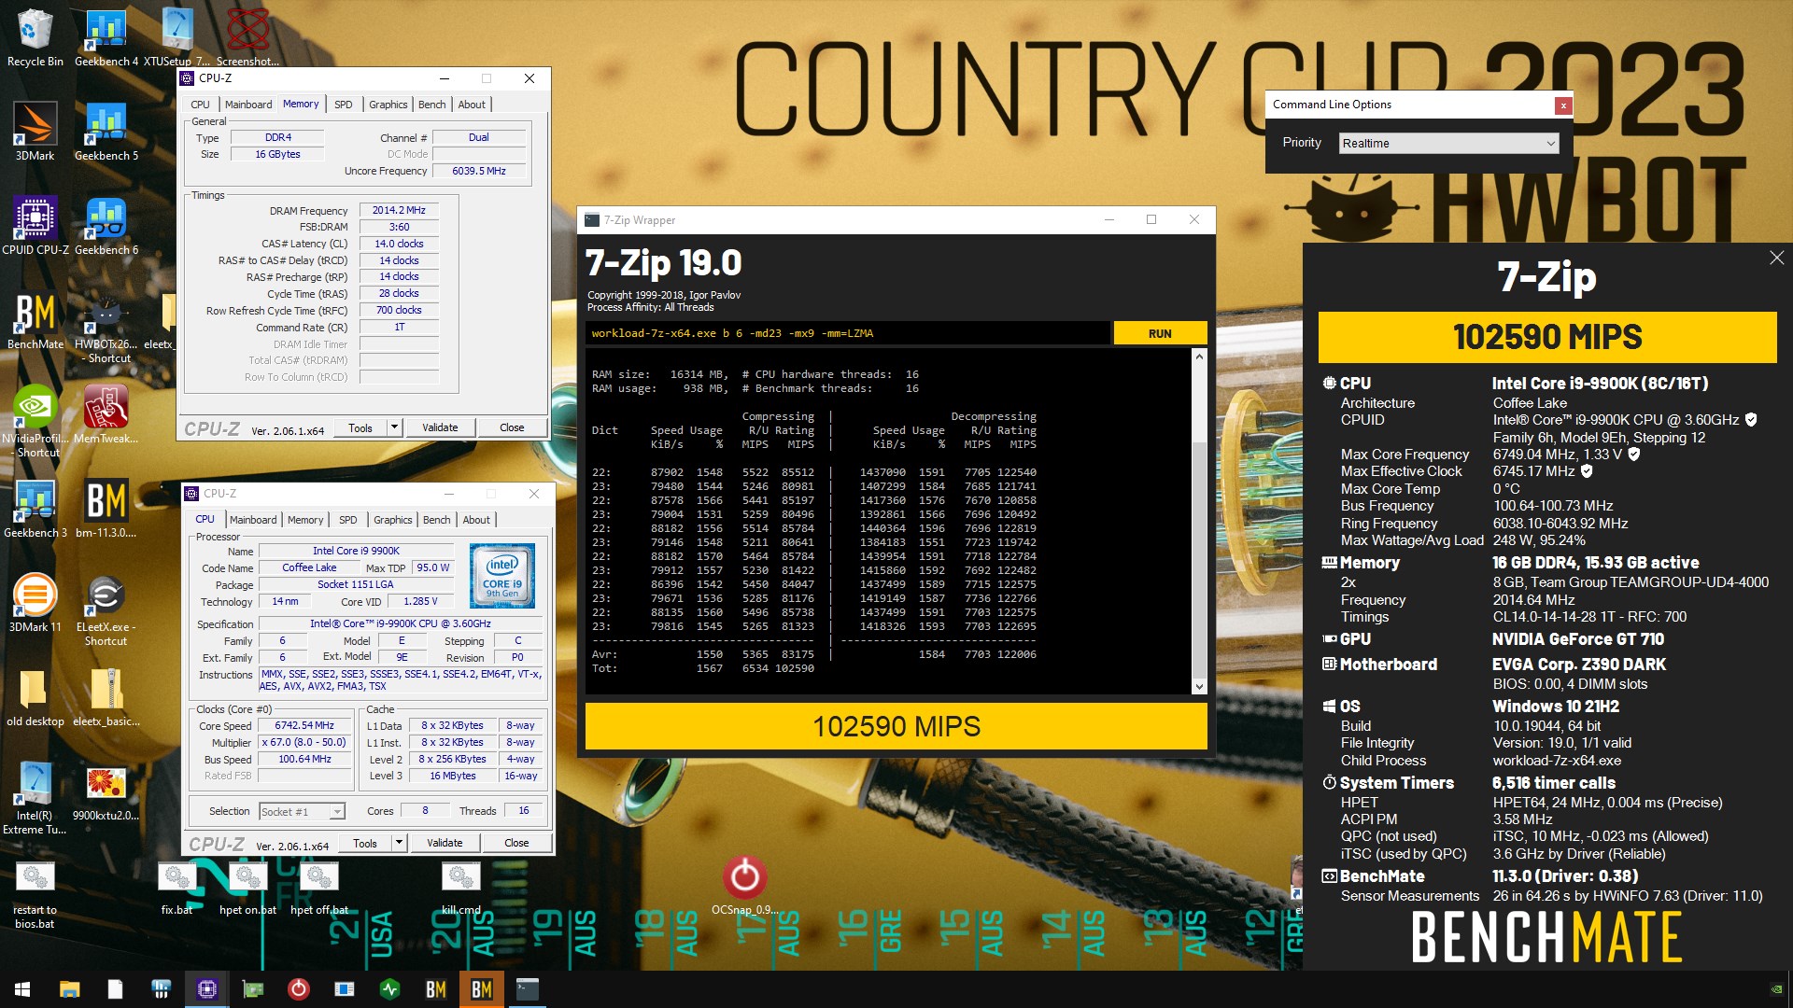
Task: Click the green pulse monitor taskbar icon
Action: tap(390, 988)
